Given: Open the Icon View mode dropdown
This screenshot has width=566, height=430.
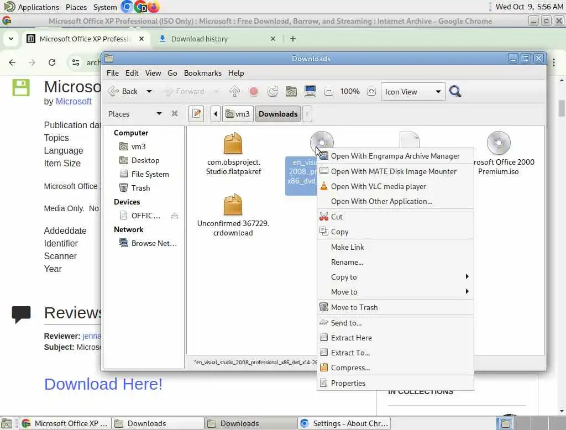Looking at the screenshot, I should [x=413, y=92].
